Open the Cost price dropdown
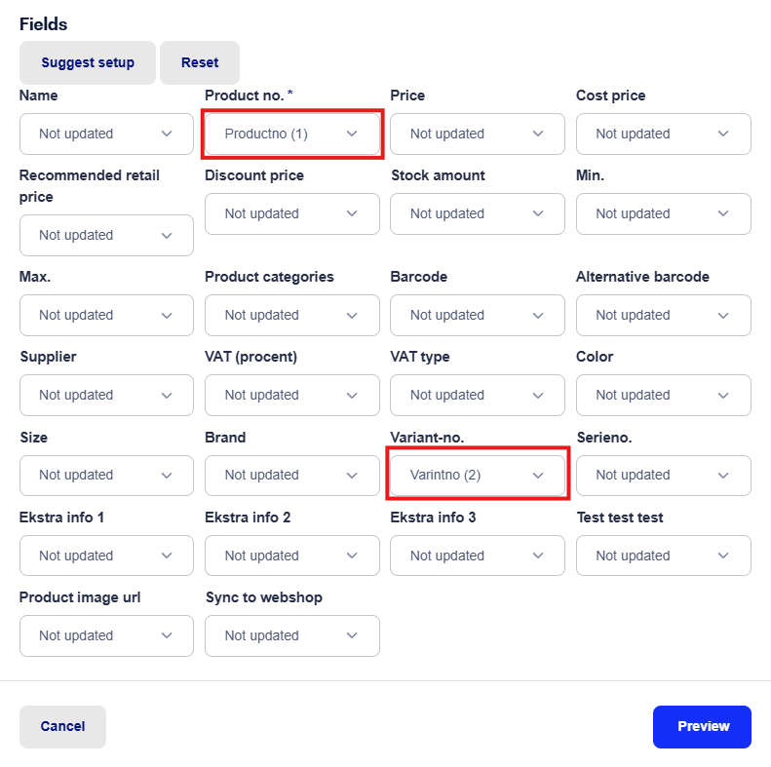 click(x=664, y=134)
